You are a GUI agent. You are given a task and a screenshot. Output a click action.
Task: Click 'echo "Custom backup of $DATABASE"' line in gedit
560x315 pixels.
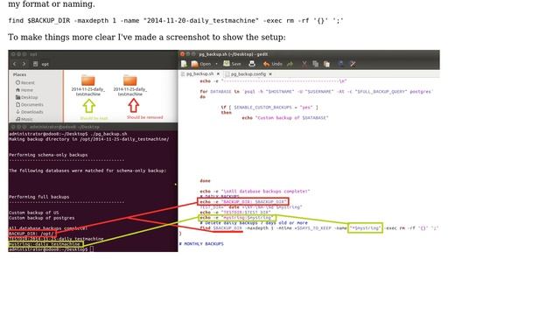click(x=285, y=118)
